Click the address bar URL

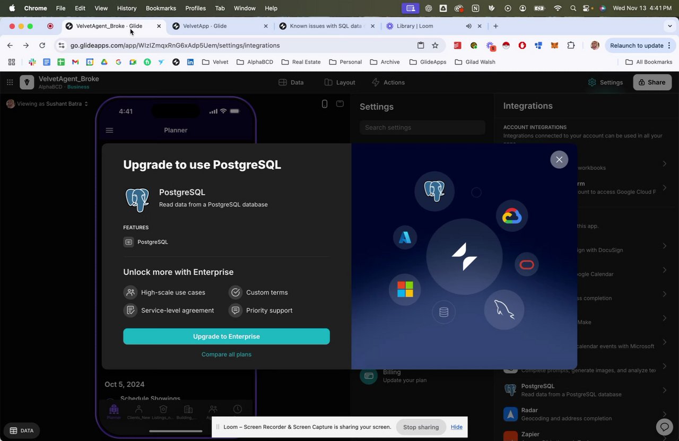[x=175, y=46]
